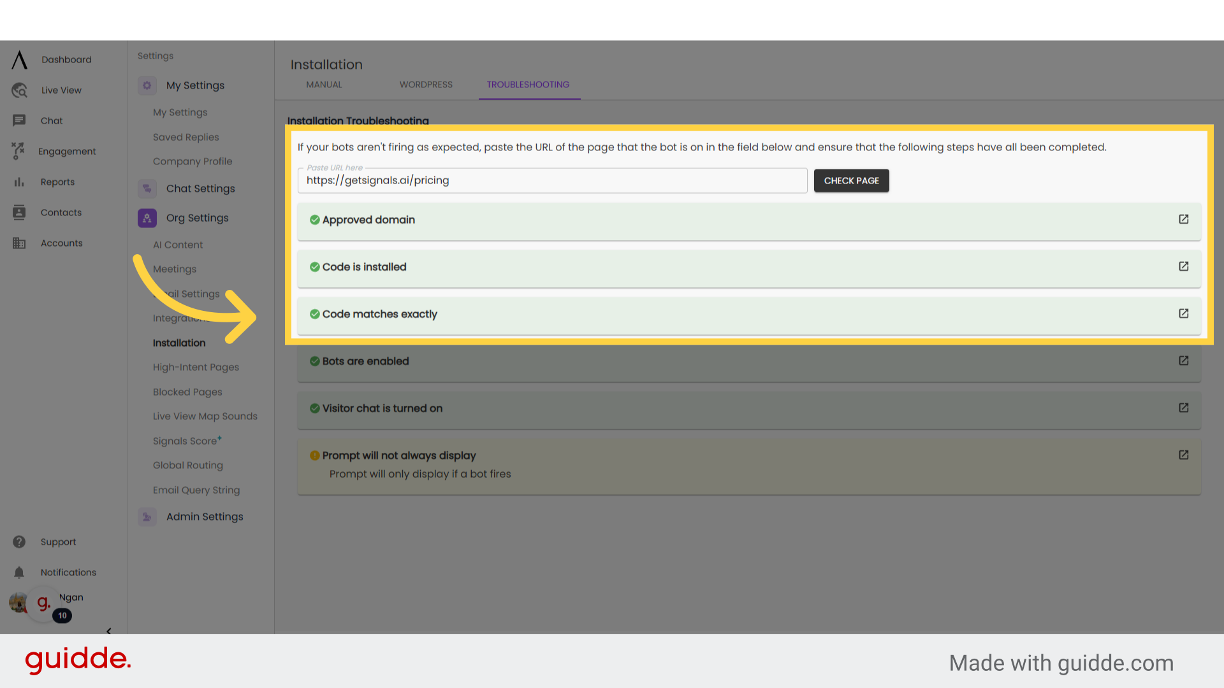
Task: Open Reports via the bar chart icon
Action: tap(19, 182)
